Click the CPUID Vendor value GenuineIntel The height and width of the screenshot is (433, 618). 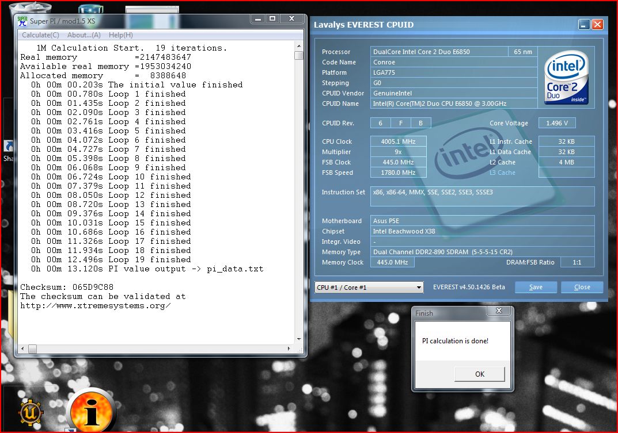point(454,93)
